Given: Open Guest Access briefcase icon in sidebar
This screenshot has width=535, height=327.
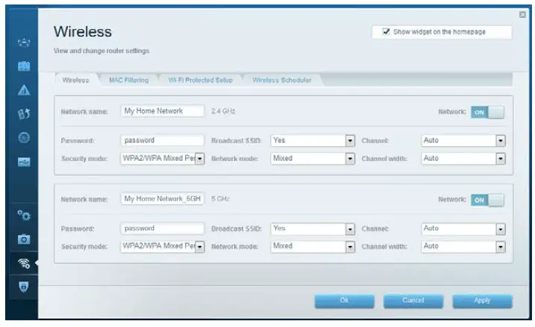Looking at the screenshot, I should [24, 66].
